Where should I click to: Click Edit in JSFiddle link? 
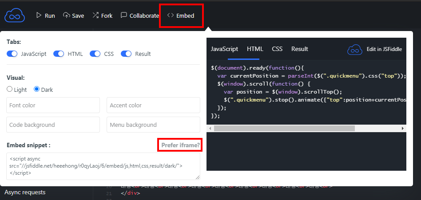coord(384,49)
